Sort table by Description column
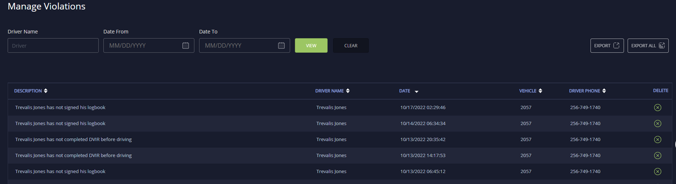676x184 pixels. click(x=31, y=91)
